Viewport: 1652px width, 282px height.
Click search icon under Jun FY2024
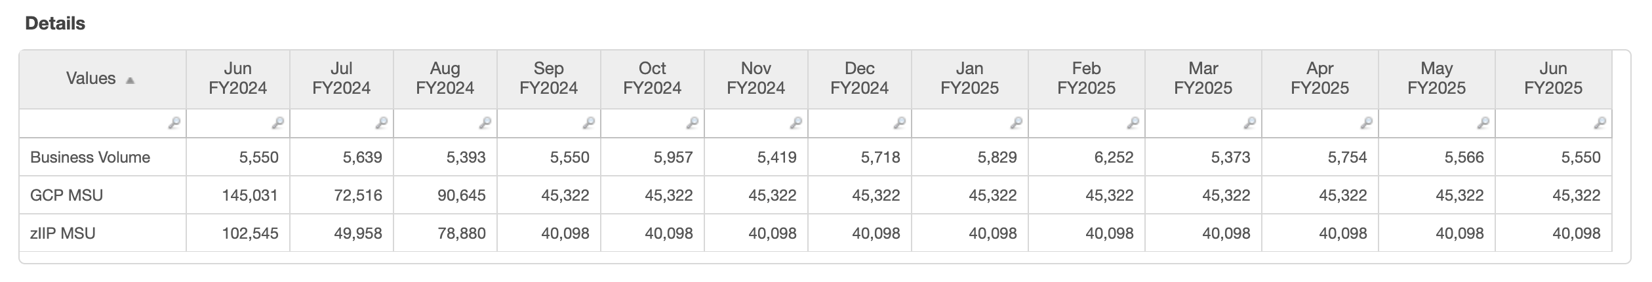tap(277, 123)
